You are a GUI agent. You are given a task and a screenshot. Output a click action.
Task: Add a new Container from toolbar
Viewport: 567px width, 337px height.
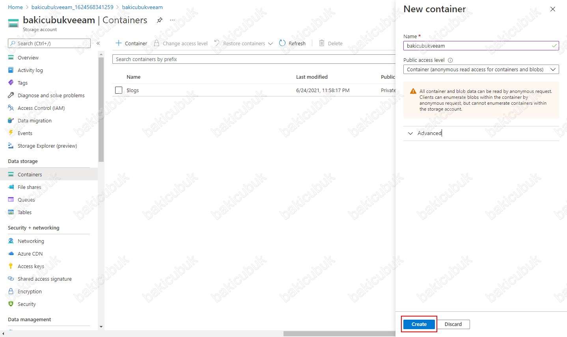pos(131,43)
